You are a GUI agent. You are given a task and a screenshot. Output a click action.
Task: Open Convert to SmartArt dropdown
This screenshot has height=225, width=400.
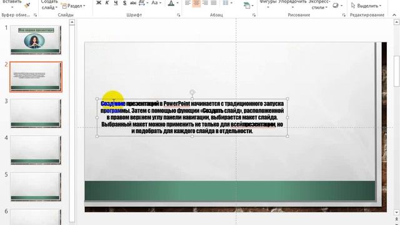point(248,5)
